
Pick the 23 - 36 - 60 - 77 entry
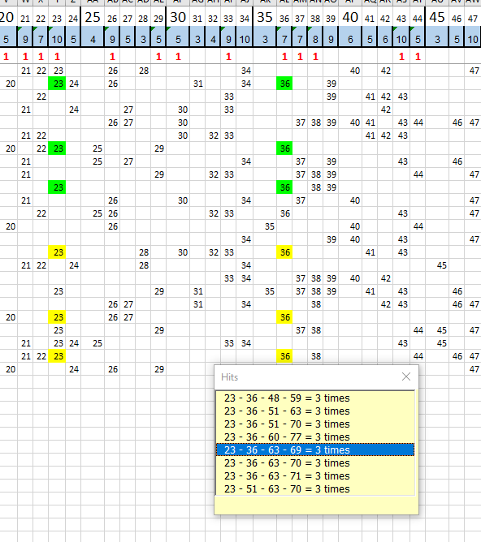[315, 437]
